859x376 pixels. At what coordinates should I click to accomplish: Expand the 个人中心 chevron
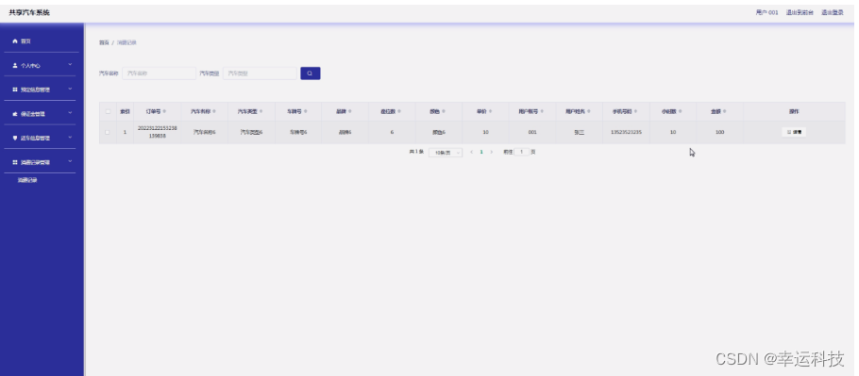coord(70,65)
